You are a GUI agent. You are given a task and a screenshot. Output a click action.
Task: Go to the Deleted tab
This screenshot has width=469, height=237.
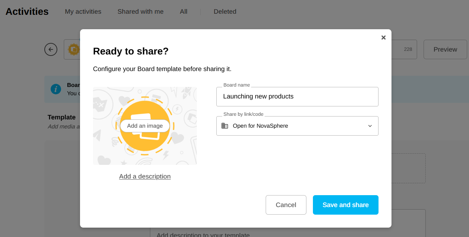[x=225, y=12]
